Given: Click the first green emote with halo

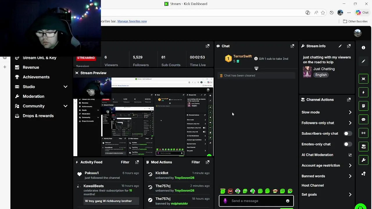Looking at the screenshot, I should [x=223, y=191].
